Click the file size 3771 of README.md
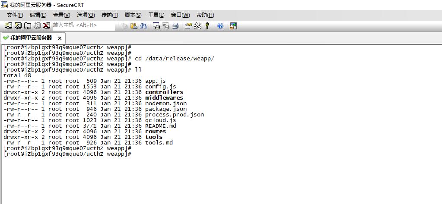Image resolution: width=442 pixels, height=204 pixels. 89,126
